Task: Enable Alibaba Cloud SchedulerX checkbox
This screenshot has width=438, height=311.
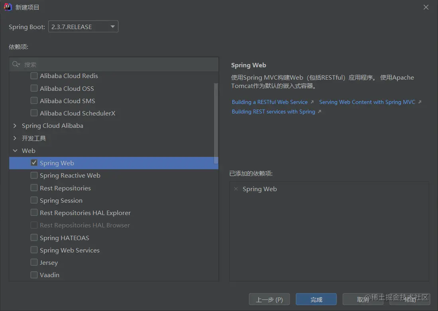Action: pos(34,113)
